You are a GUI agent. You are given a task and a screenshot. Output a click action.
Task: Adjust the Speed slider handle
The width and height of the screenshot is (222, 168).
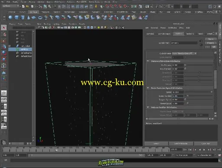click(212, 92)
